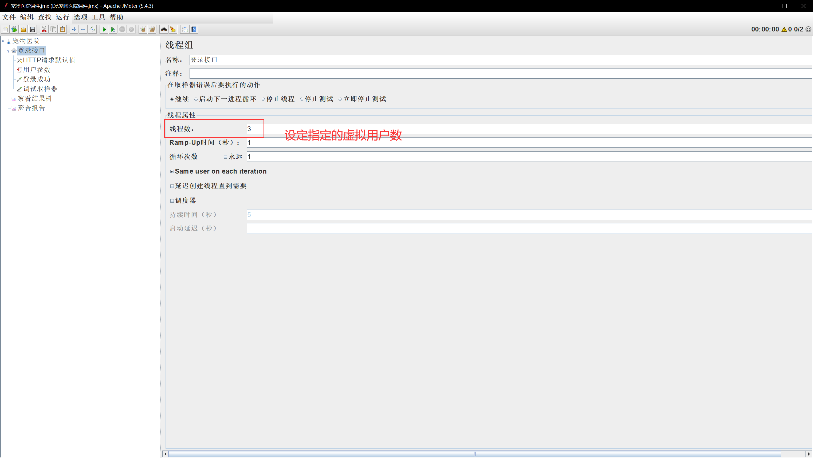Select 察看结果树 in the tree
The height and width of the screenshot is (458, 813).
click(x=35, y=99)
